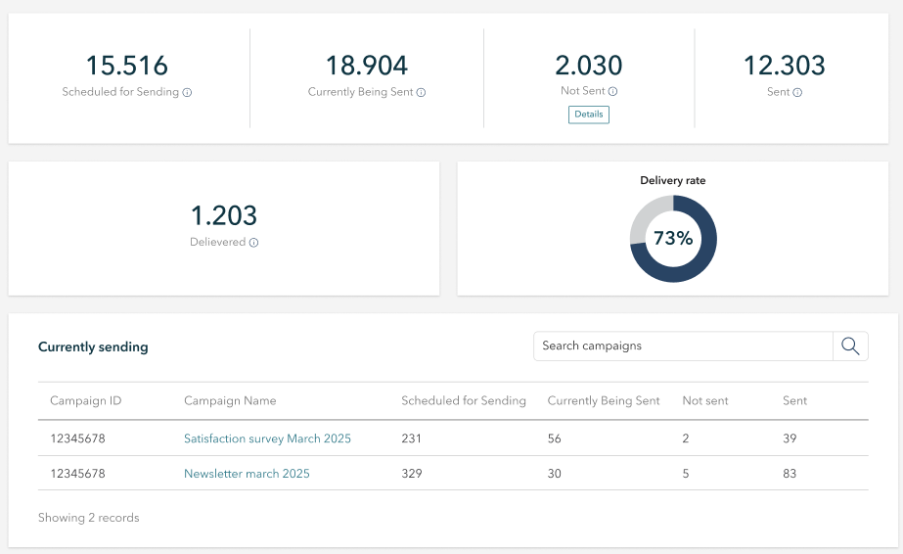
Task: Select the 15.516 scheduled for sending figure
Action: pyautogui.click(x=127, y=66)
